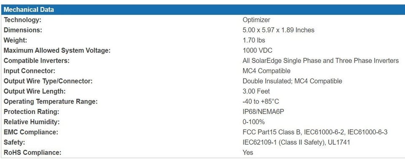Click the Mechanical Data header bar

(x=203, y=10)
